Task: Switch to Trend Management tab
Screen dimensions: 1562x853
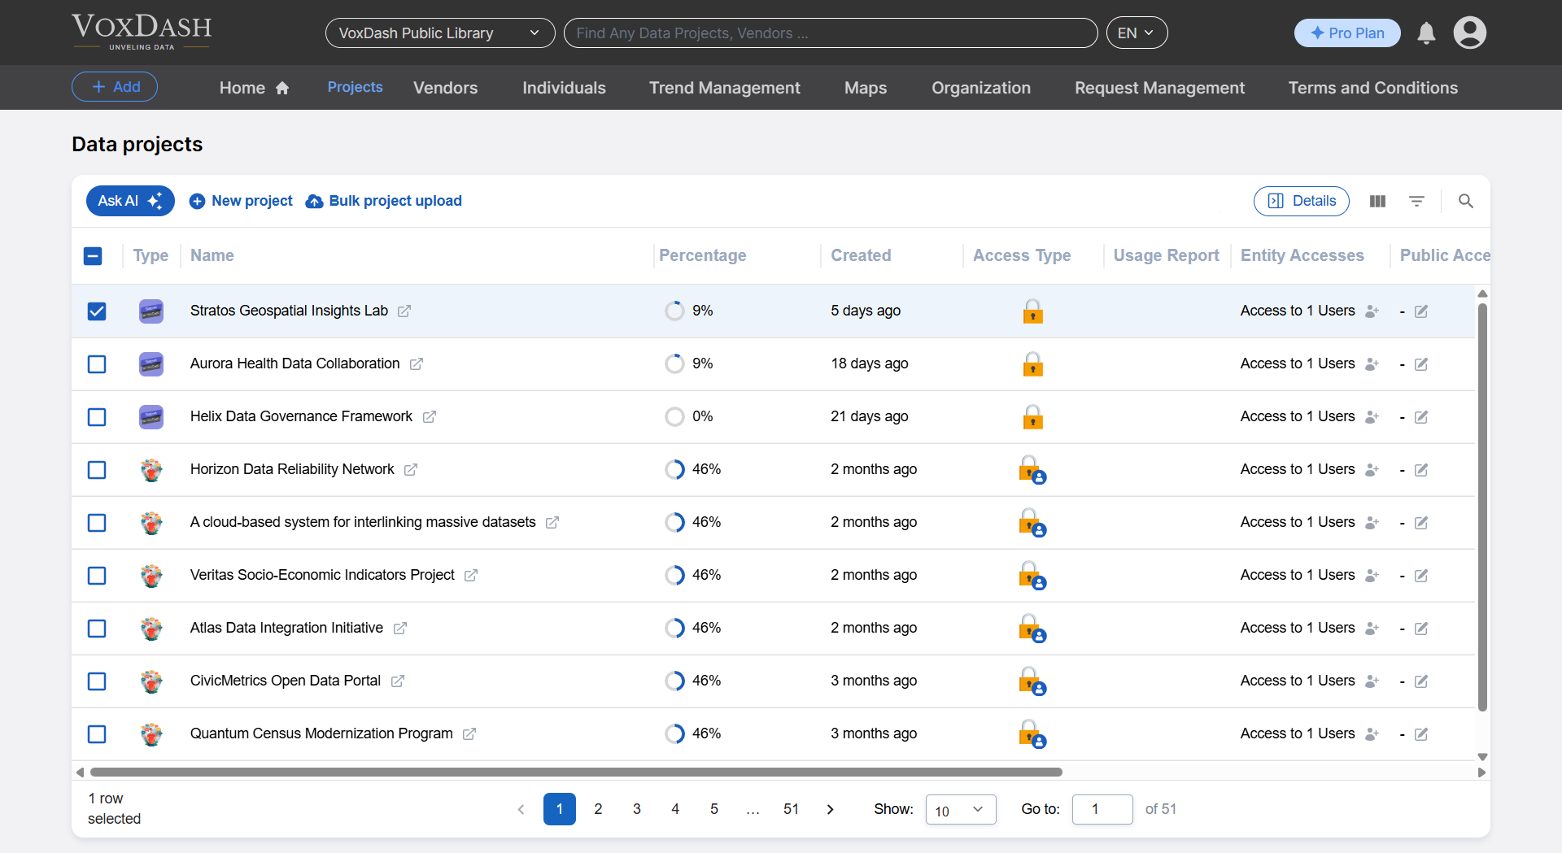Action: (x=724, y=88)
